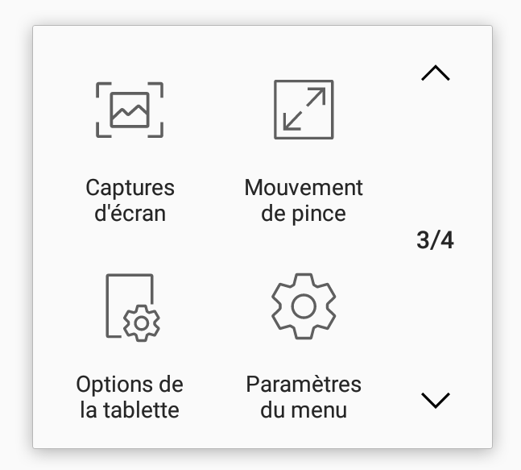This screenshot has height=470, width=521.
Task: Choose the tablet with small gear icon
Action: click(x=133, y=307)
